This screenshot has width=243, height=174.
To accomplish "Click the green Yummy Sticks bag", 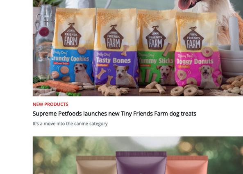I will pos(157,47).
